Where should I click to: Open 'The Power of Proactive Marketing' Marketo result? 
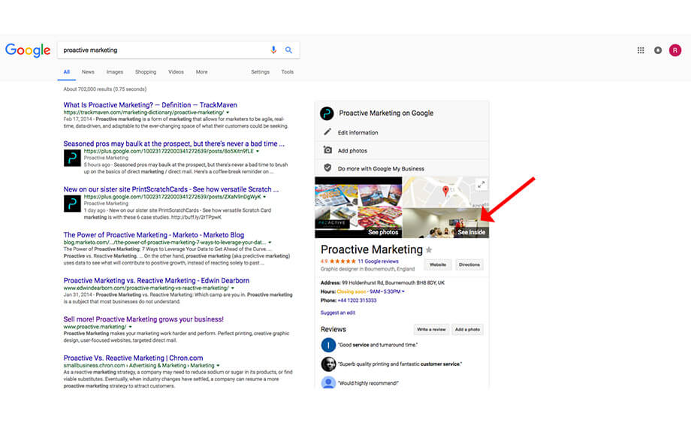point(154,235)
